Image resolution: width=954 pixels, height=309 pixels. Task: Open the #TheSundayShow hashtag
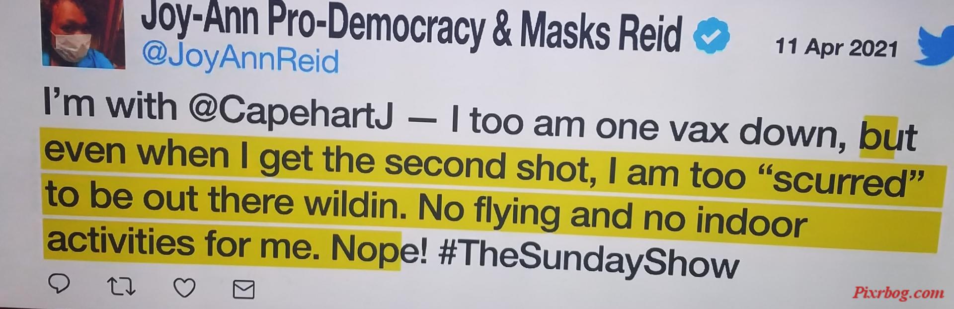click(589, 261)
